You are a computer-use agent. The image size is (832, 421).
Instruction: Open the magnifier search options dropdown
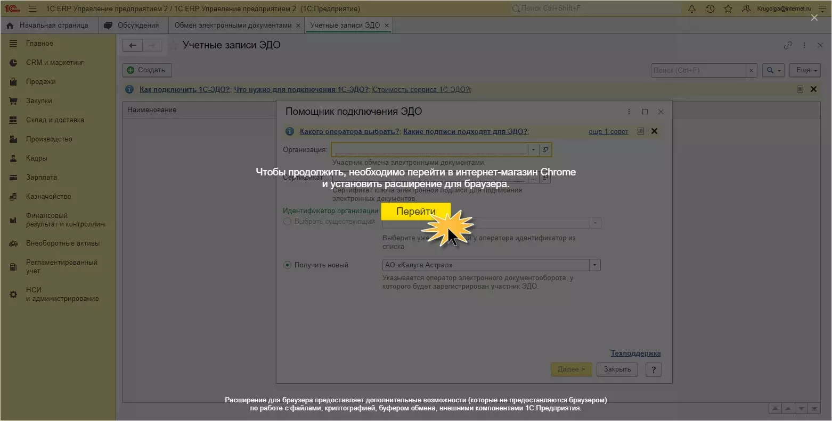[774, 70]
